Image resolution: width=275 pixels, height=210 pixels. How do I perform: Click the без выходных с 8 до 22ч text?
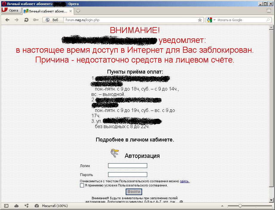pos(122,126)
